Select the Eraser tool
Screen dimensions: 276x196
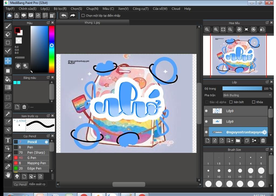tap(8, 34)
